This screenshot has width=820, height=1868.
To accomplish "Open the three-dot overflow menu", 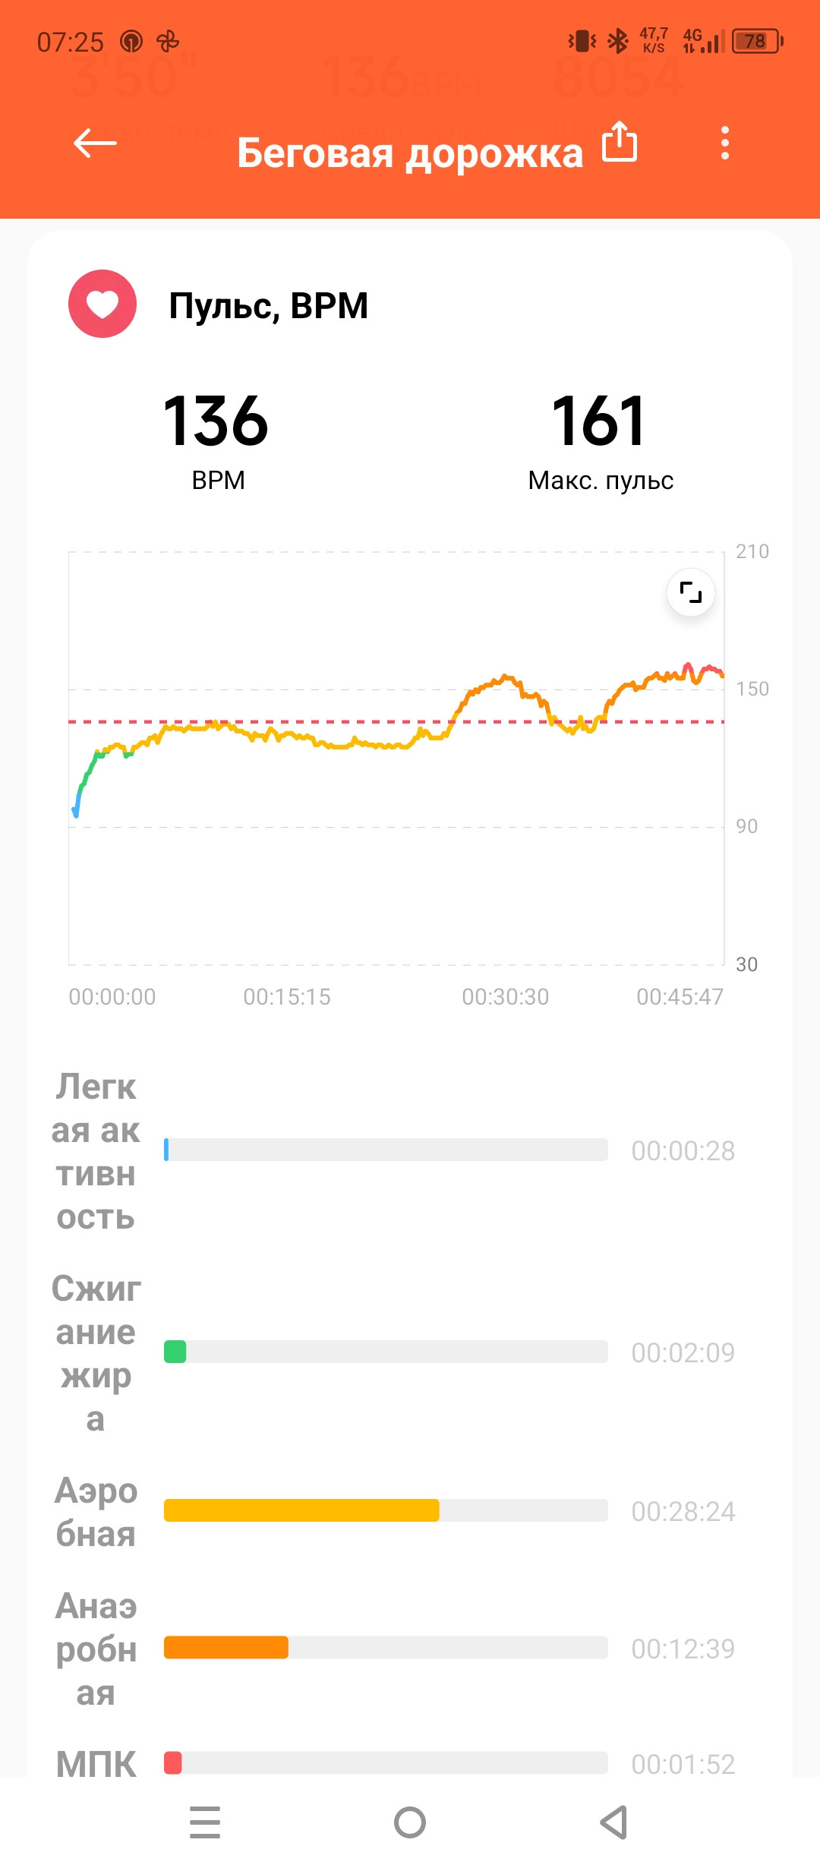I will 725,143.
